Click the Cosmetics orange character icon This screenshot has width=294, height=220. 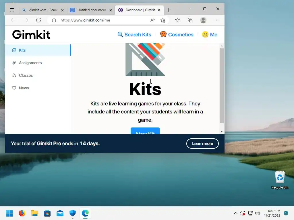[163, 34]
